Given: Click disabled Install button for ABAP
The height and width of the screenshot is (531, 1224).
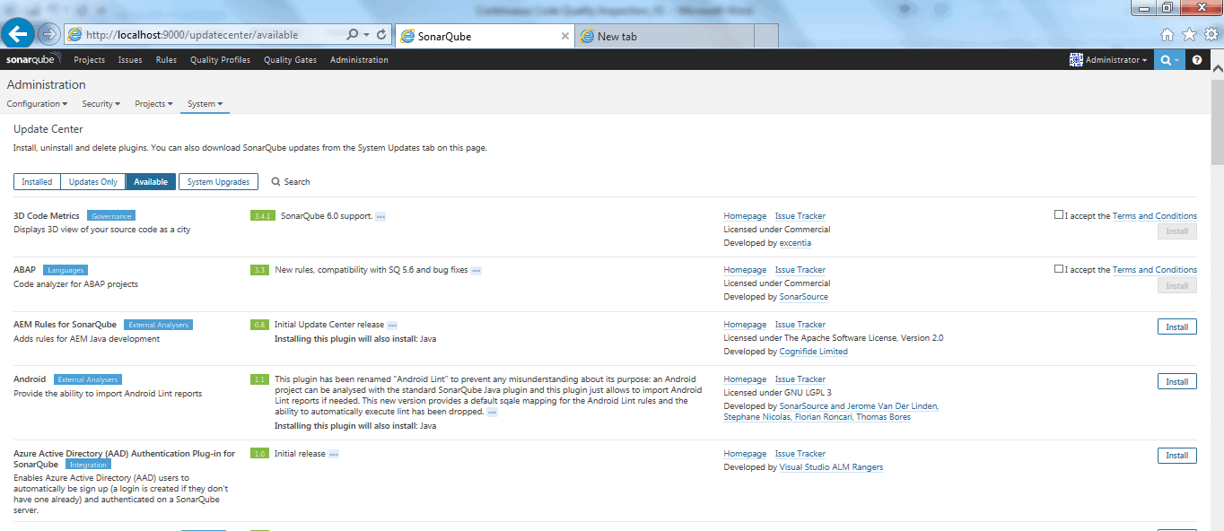Looking at the screenshot, I should 1176,286.
